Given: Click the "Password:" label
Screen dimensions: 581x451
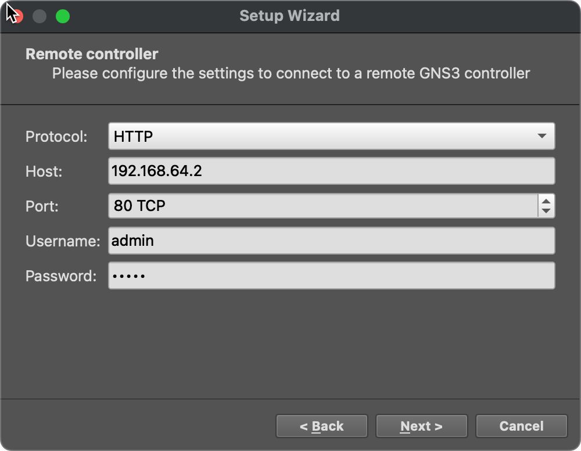Looking at the screenshot, I should pos(61,275).
